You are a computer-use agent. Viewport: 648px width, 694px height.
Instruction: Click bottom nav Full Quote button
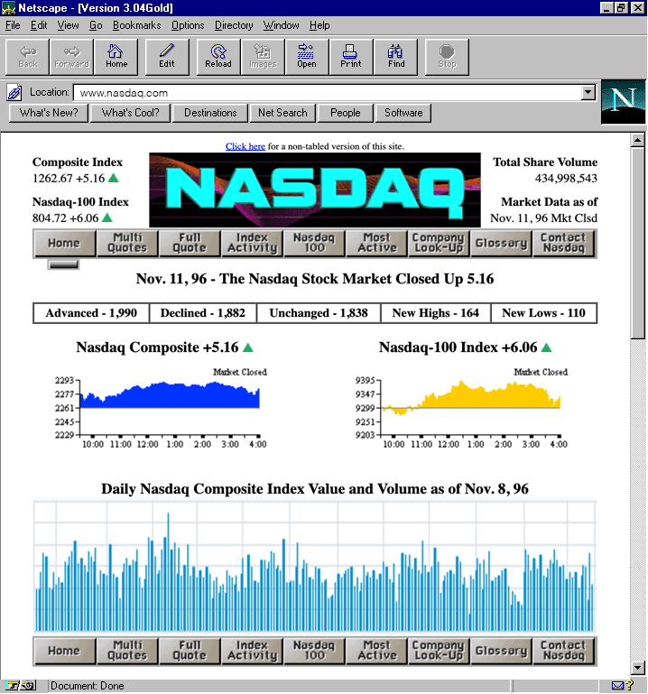point(190,651)
